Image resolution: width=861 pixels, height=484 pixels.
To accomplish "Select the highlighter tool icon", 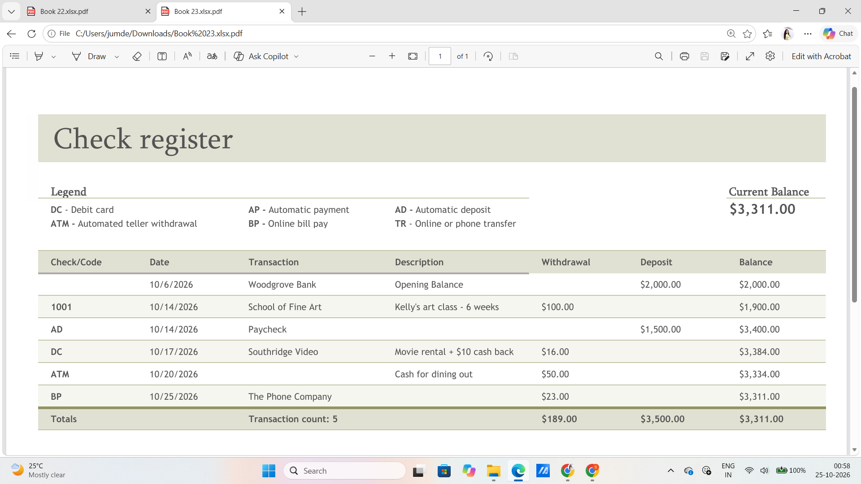I will [39, 56].
